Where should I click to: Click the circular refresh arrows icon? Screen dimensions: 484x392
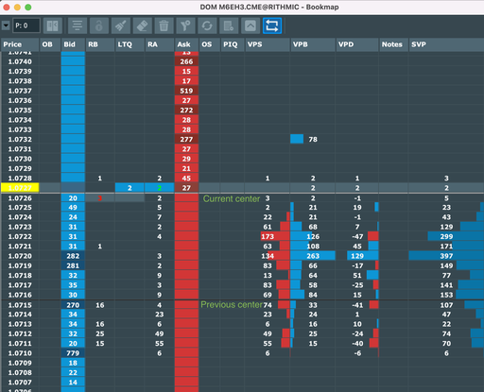(x=207, y=26)
